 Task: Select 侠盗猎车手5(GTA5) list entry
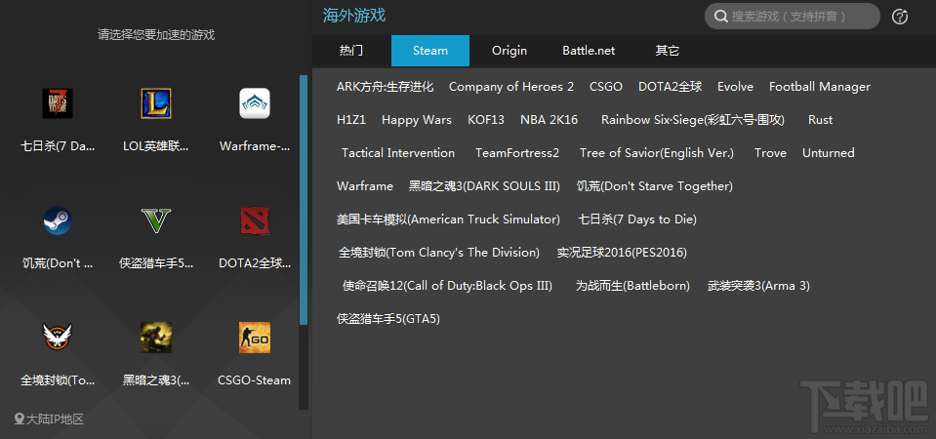pos(388,319)
